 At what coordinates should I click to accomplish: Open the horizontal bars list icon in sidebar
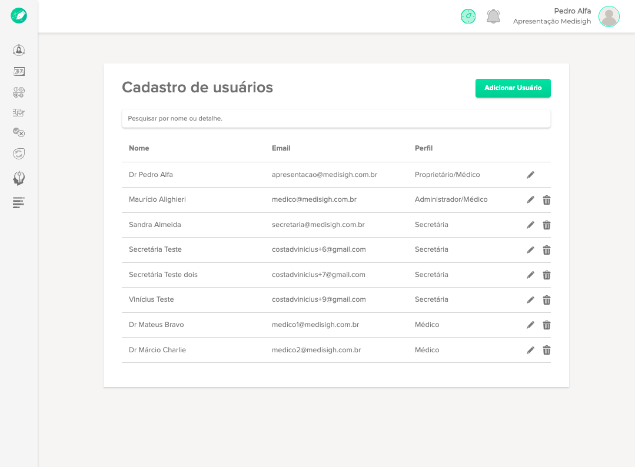19,202
